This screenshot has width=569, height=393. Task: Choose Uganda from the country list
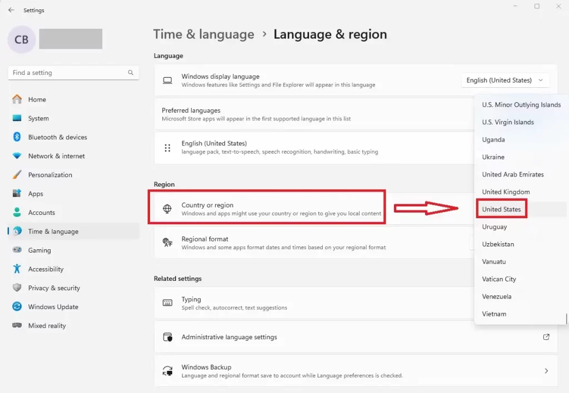(x=493, y=139)
